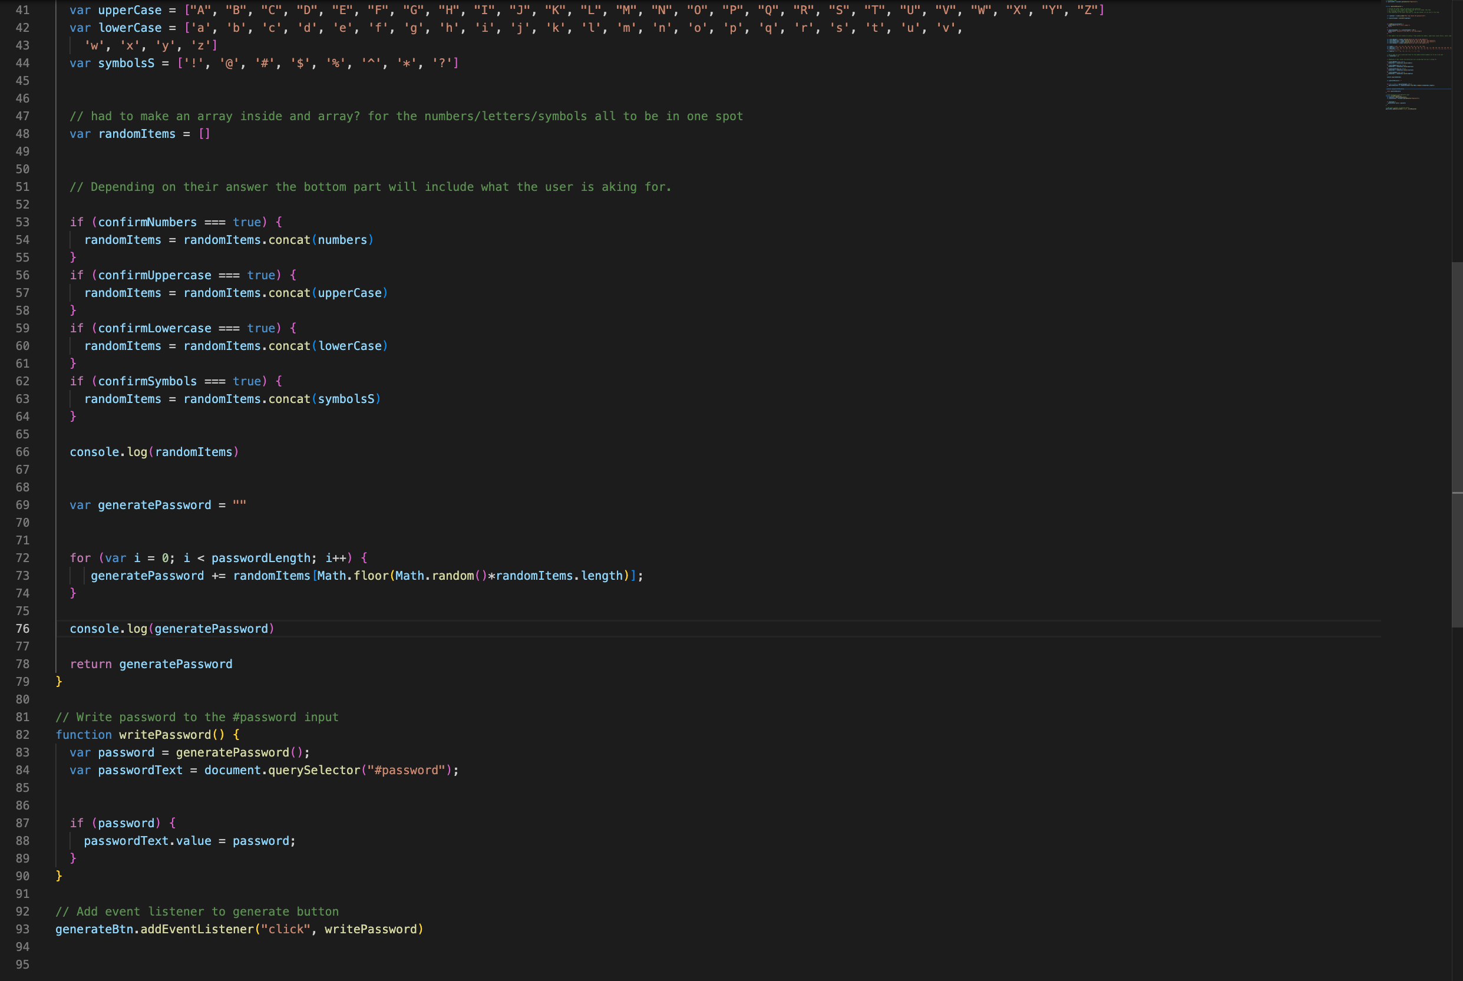Click the return keyword on line 78

[91, 664]
